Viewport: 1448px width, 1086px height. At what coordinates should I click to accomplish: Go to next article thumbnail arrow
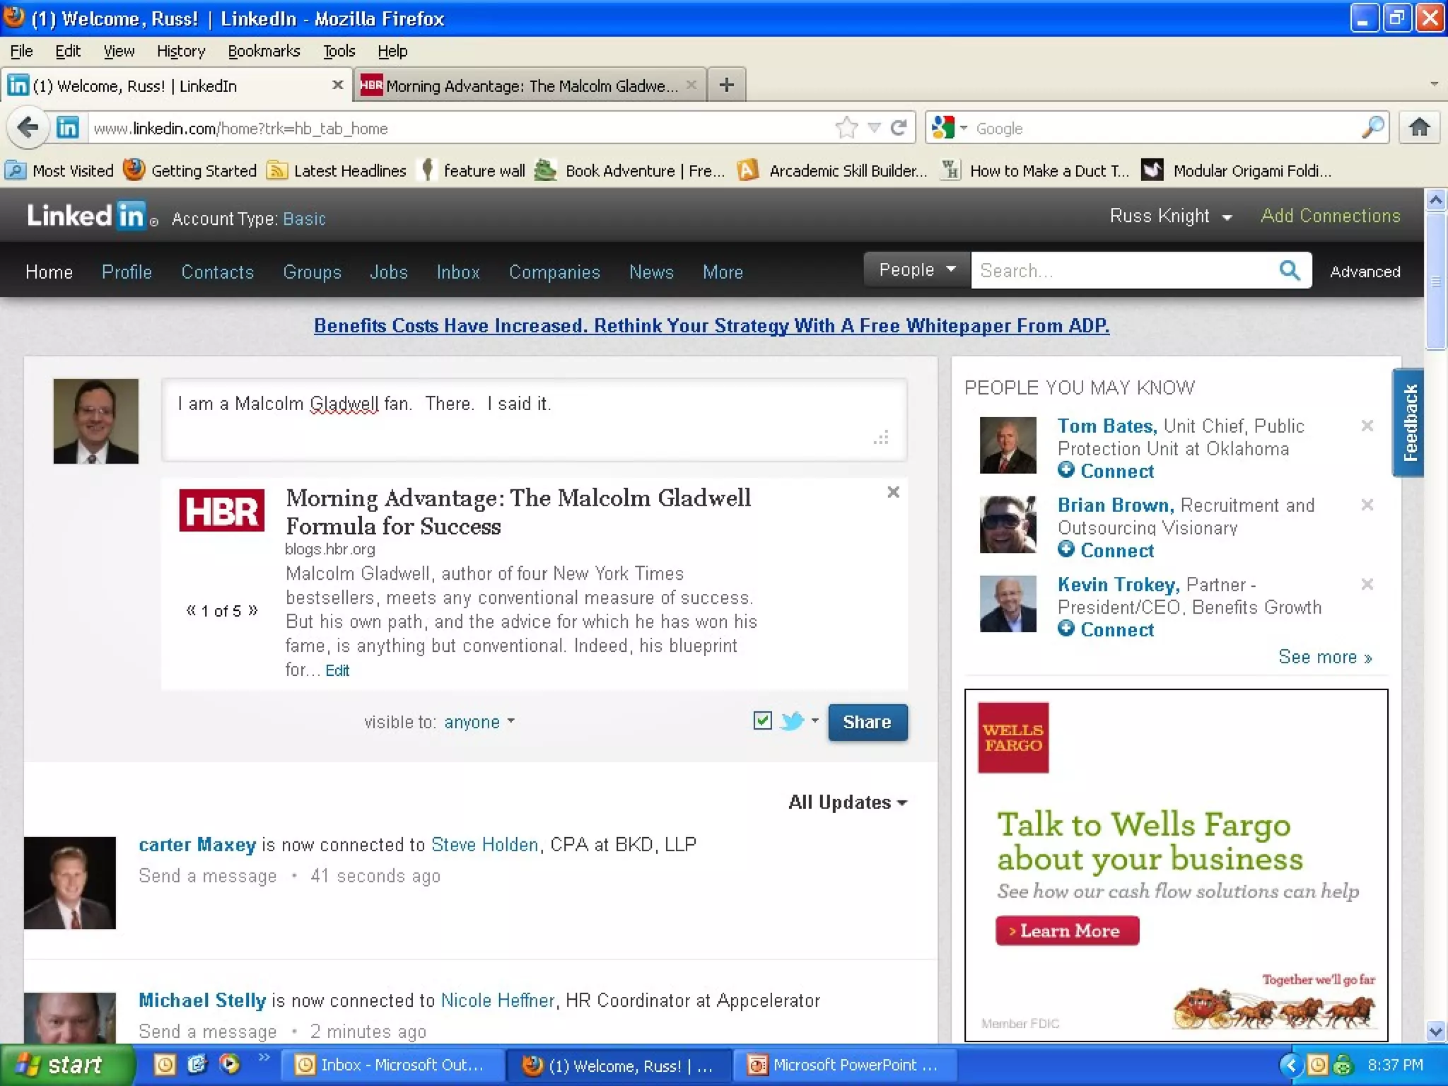[x=253, y=610]
